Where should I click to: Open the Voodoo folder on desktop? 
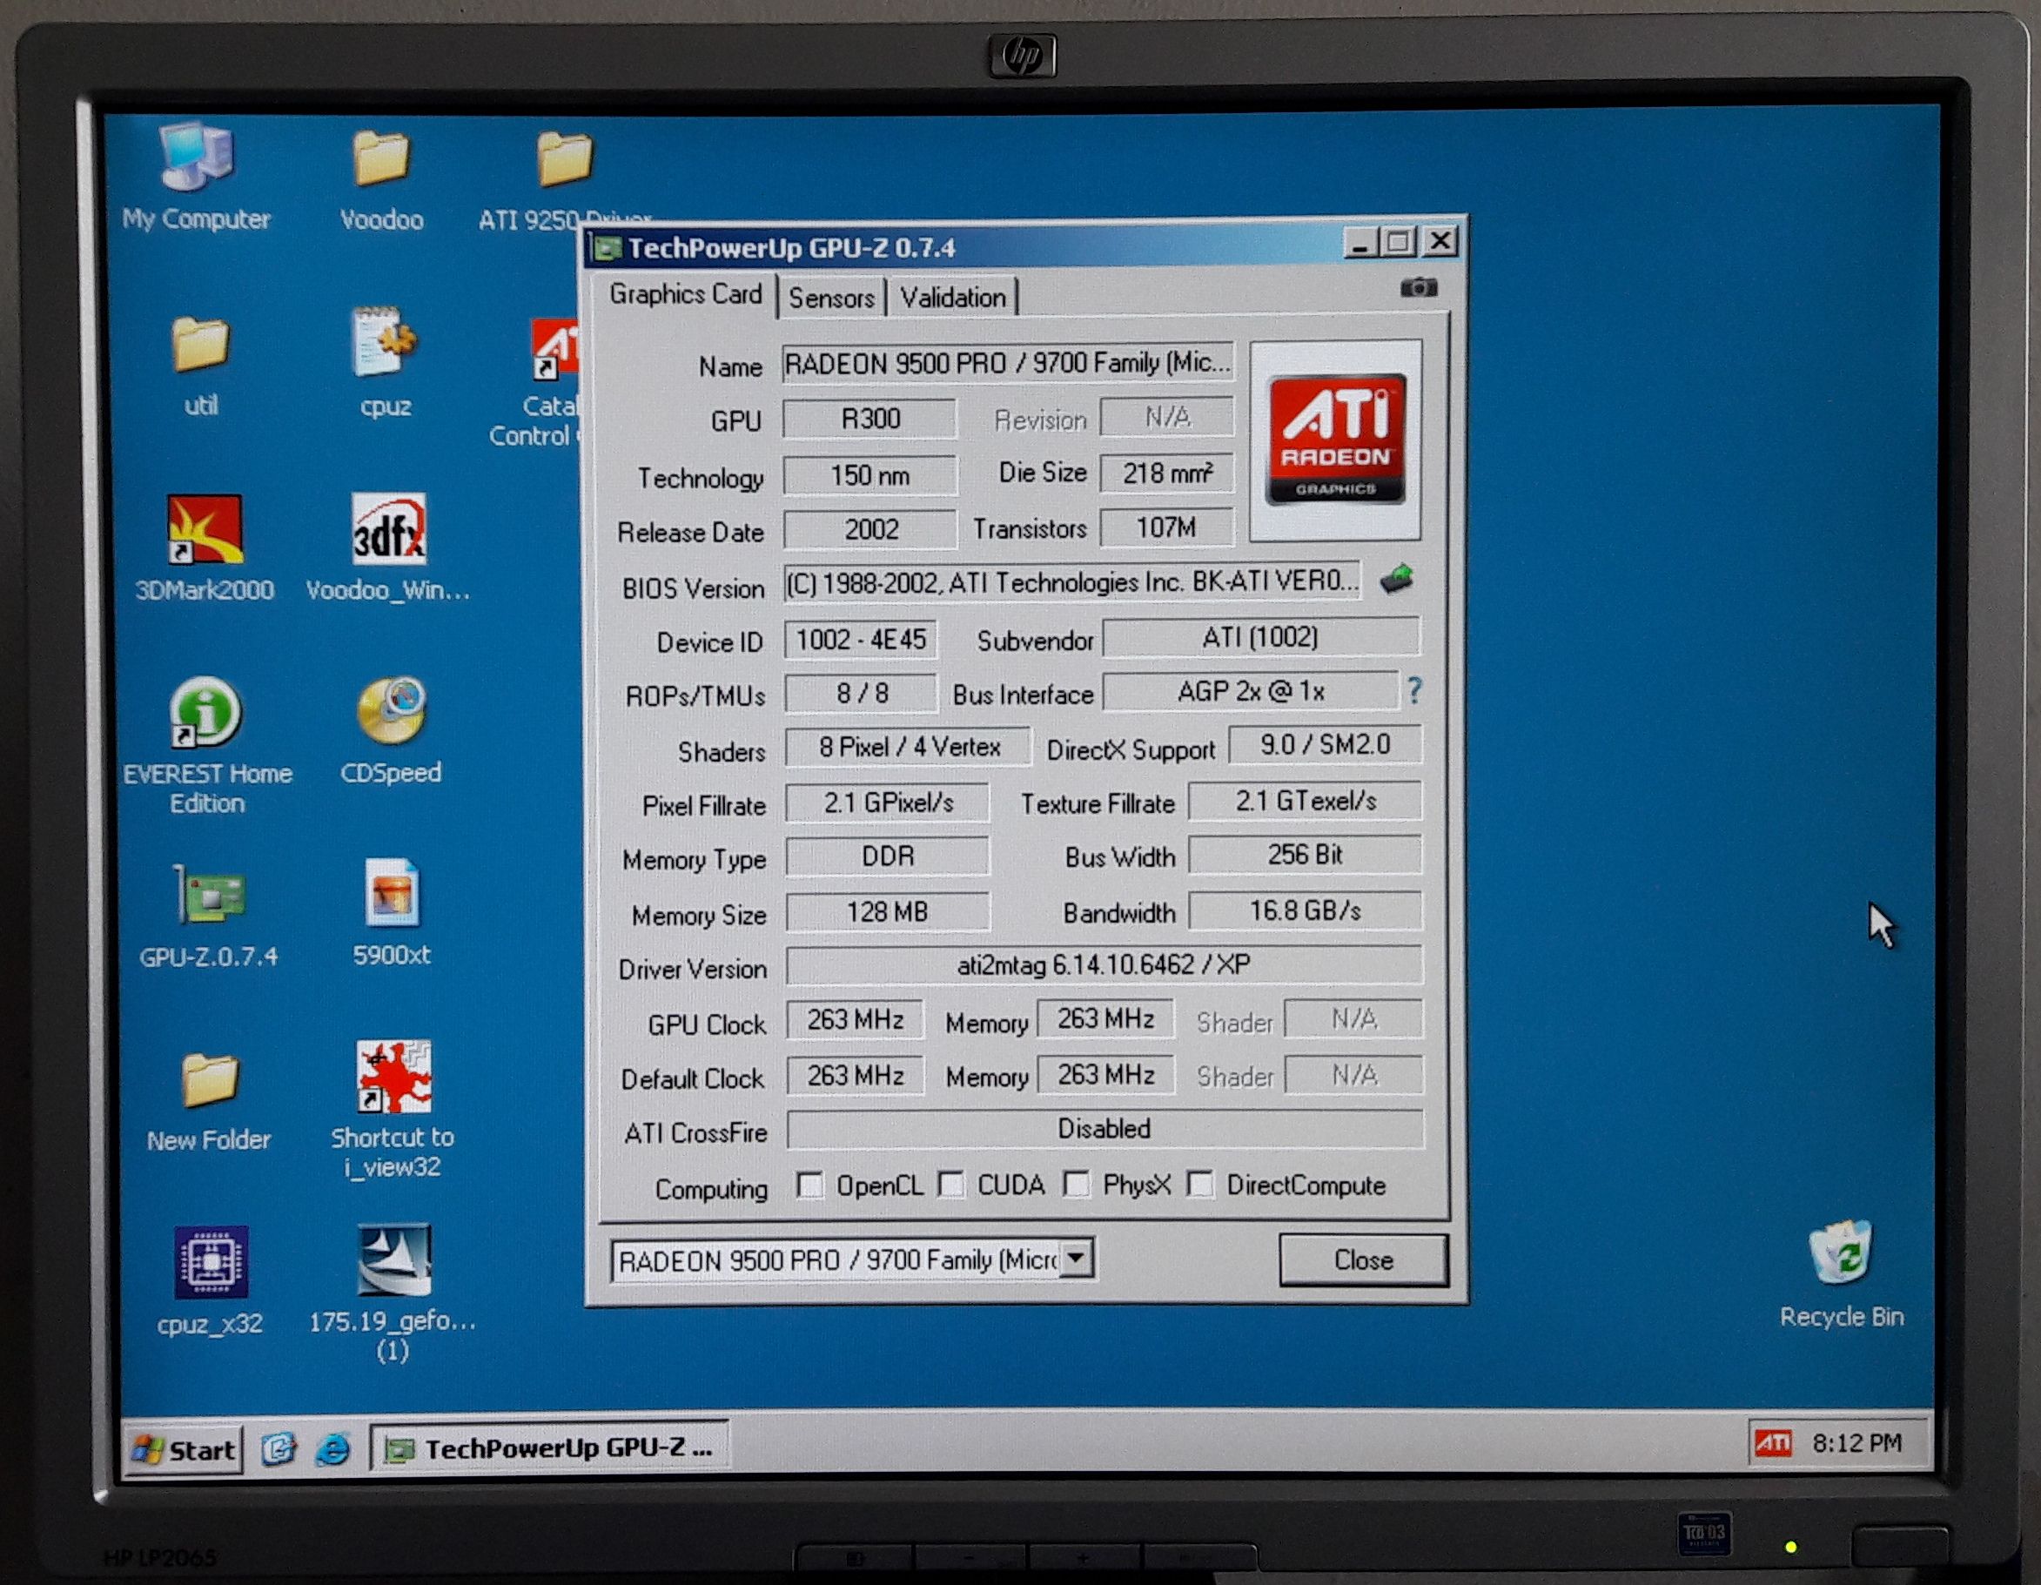pyautogui.click(x=381, y=158)
